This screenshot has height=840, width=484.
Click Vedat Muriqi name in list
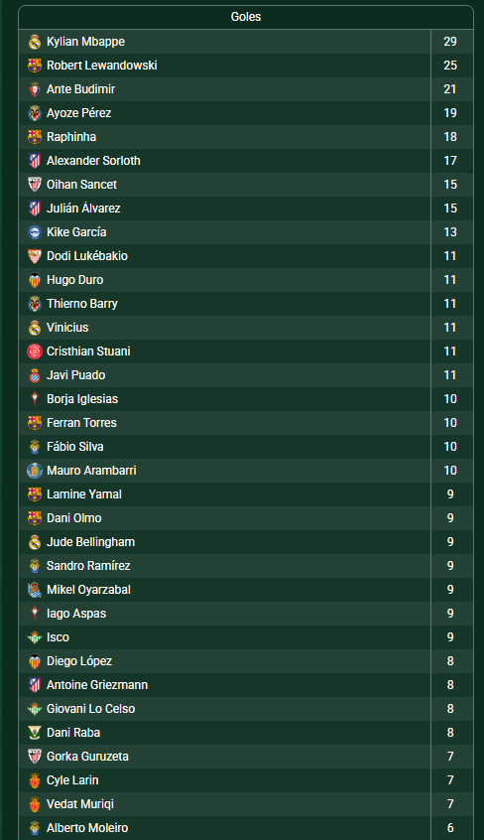click(80, 804)
